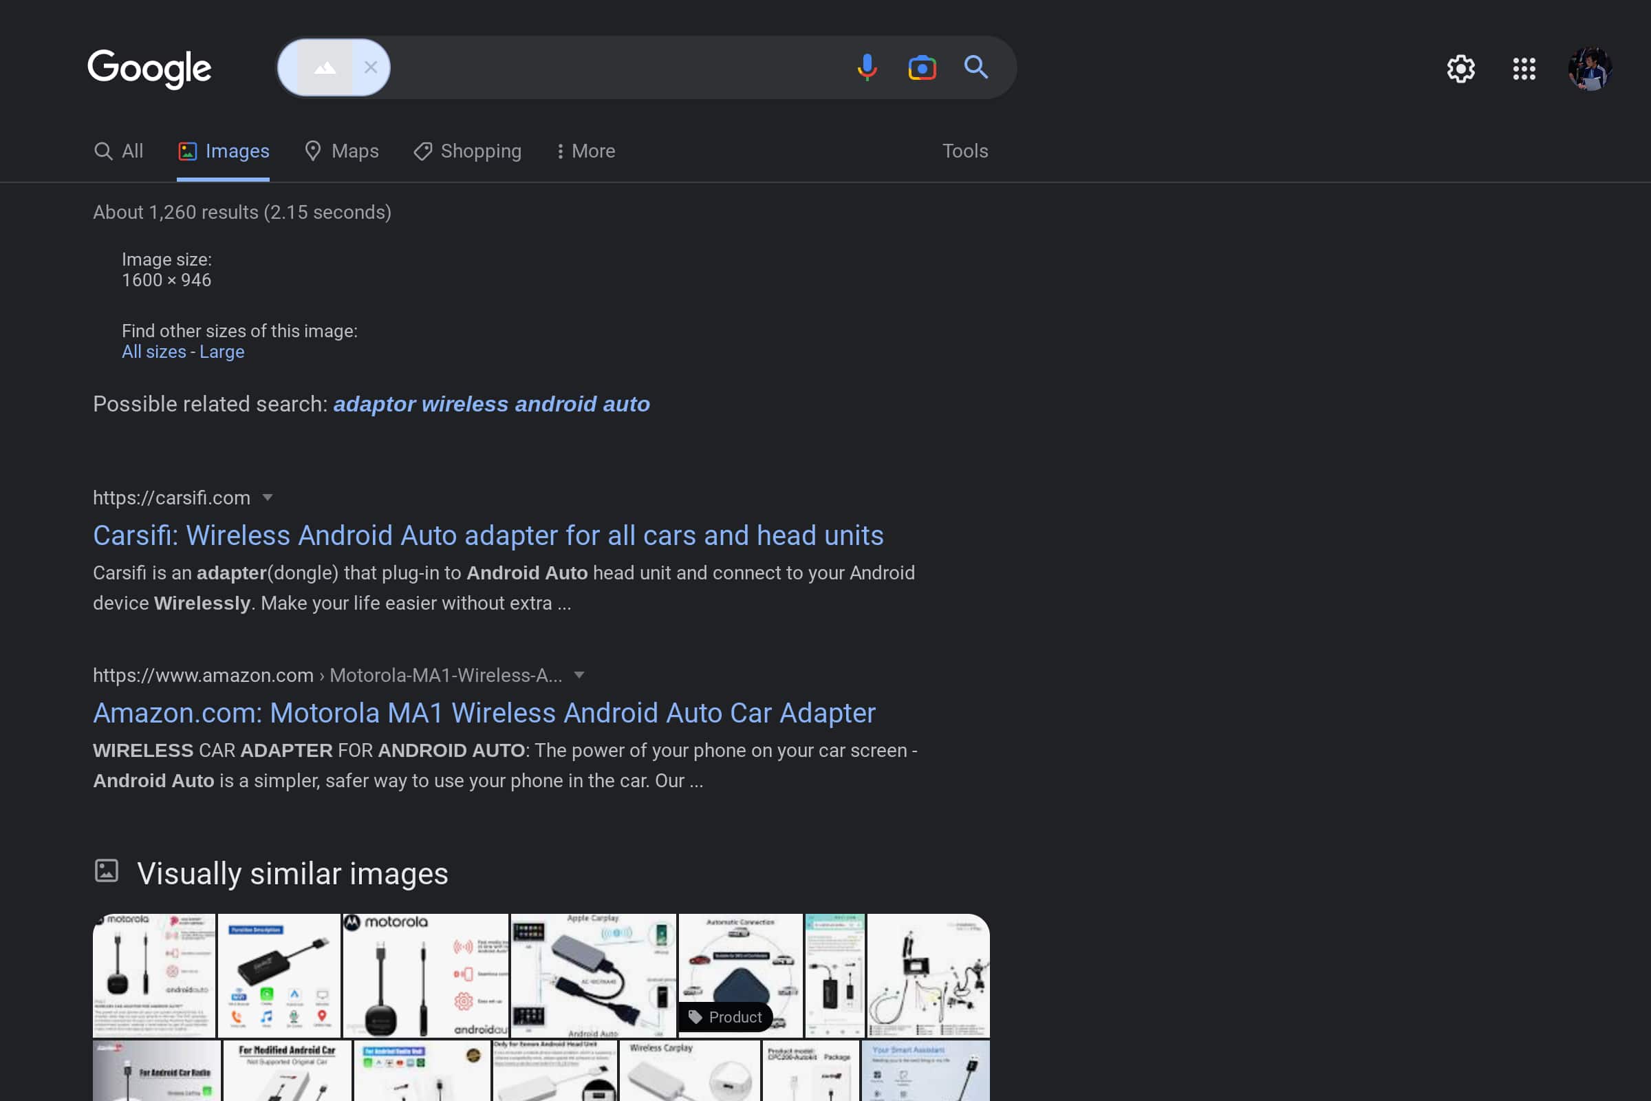Open Google Lens camera search
This screenshot has width=1651, height=1101.
pyautogui.click(x=922, y=67)
